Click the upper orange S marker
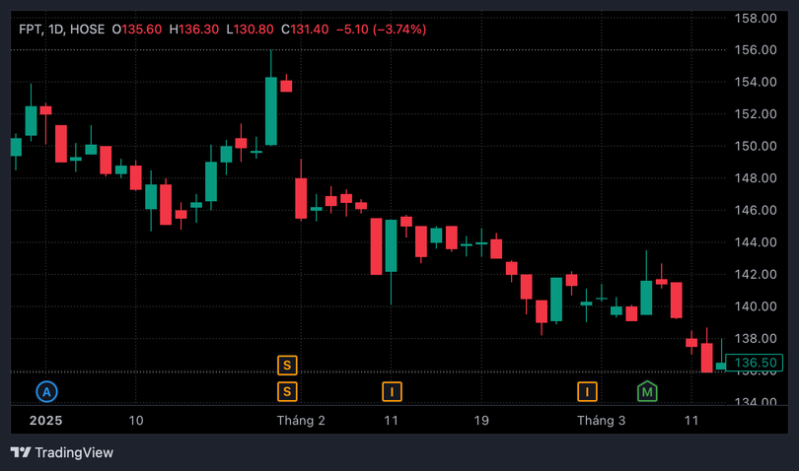The width and height of the screenshot is (799, 471). click(287, 366)
